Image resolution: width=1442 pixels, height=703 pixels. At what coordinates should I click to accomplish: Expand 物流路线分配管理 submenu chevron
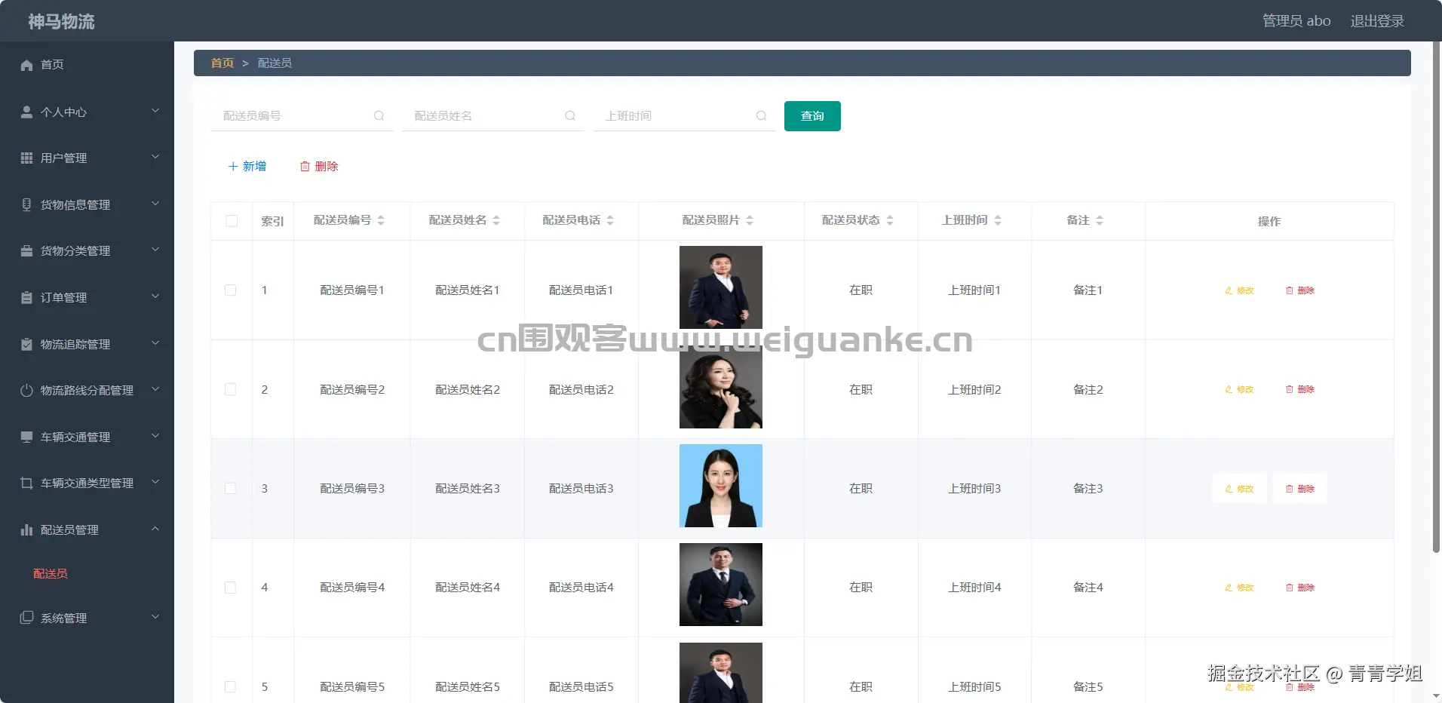[155, 389]
